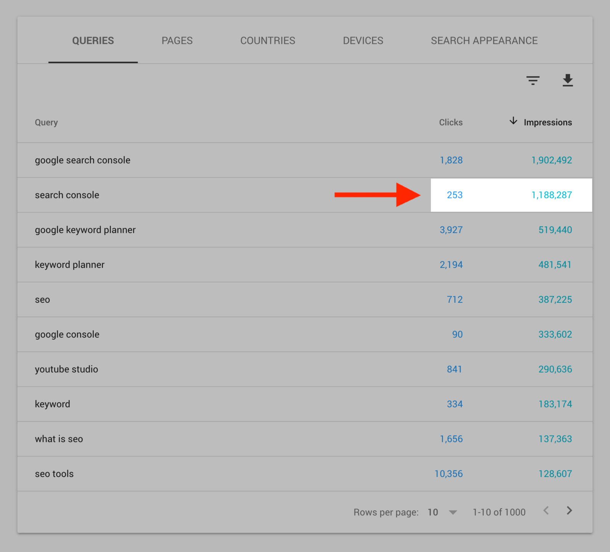
Task: Click the 519,440 impressions value
Action: coord(555,230)
